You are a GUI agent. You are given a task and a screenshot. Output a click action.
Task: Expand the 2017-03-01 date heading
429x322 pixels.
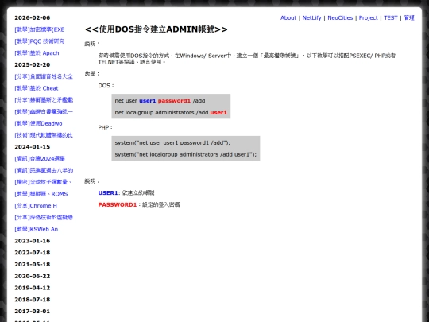pos(33,312)
